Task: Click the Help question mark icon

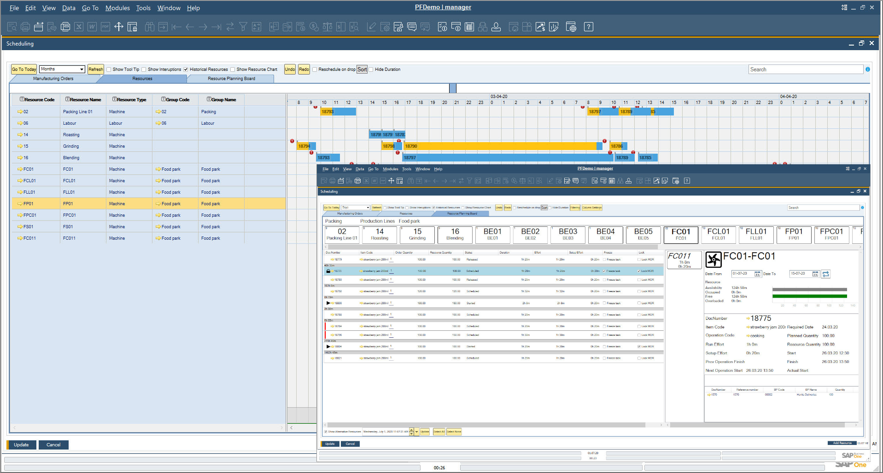Action: [588, 27]
